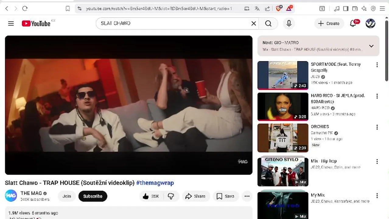
Task: Click the video player to pause
Action: click(x=128, y=105)
